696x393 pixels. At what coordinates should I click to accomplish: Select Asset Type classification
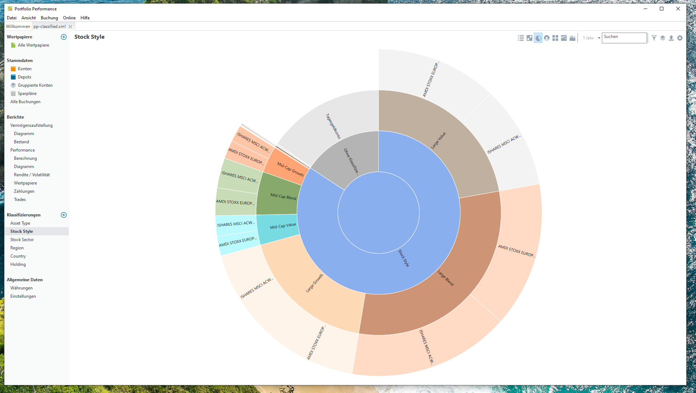20,223
